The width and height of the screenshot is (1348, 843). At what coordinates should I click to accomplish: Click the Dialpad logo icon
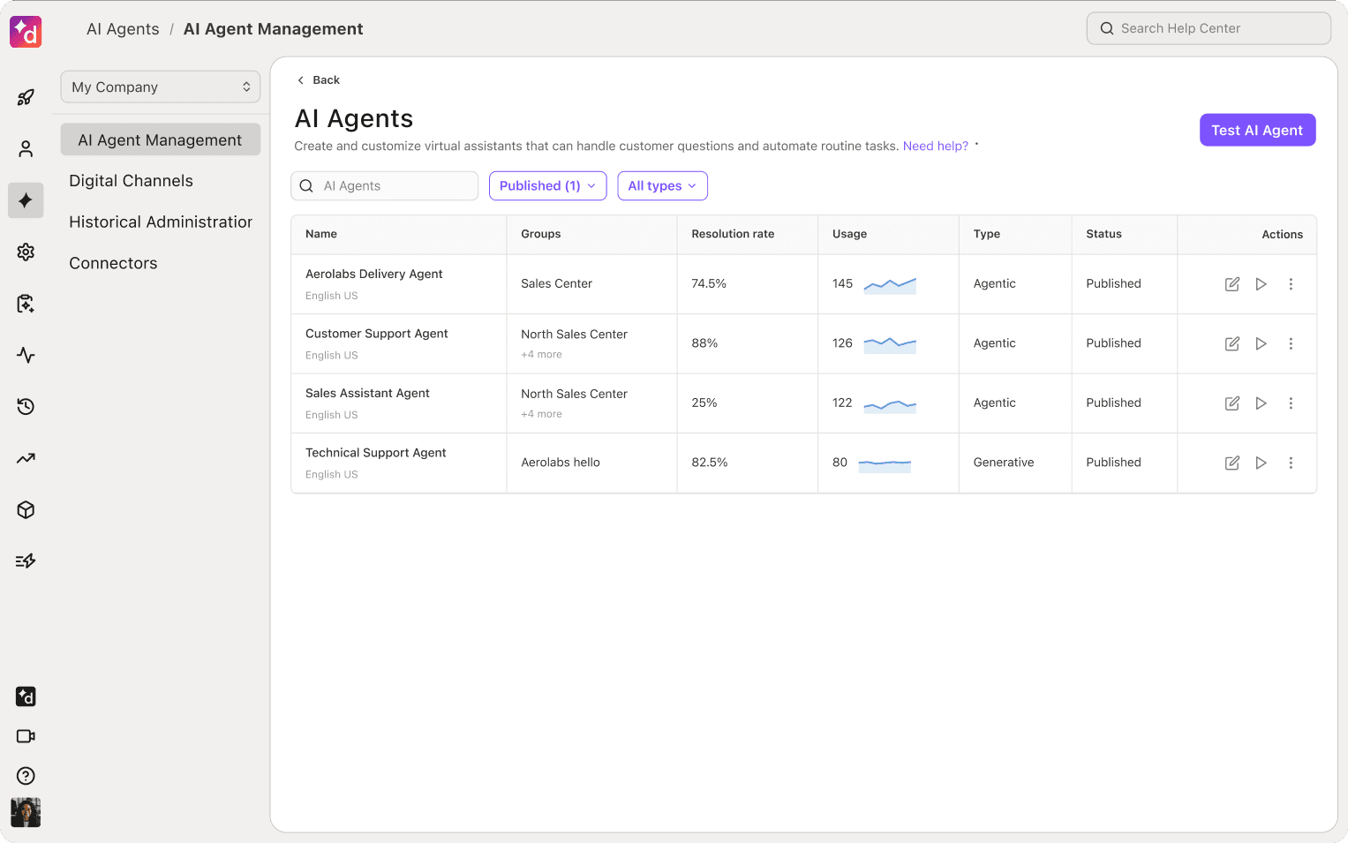click(26, 32)
